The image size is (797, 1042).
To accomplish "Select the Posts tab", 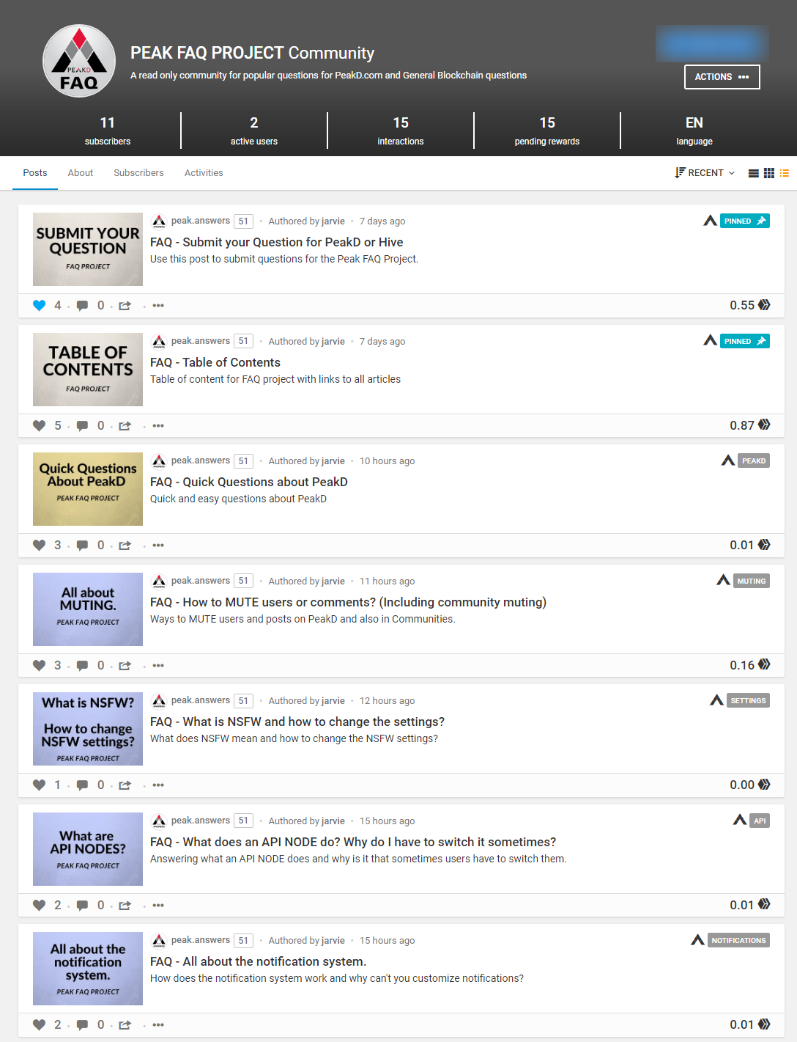I will click(x=35, y=173).
